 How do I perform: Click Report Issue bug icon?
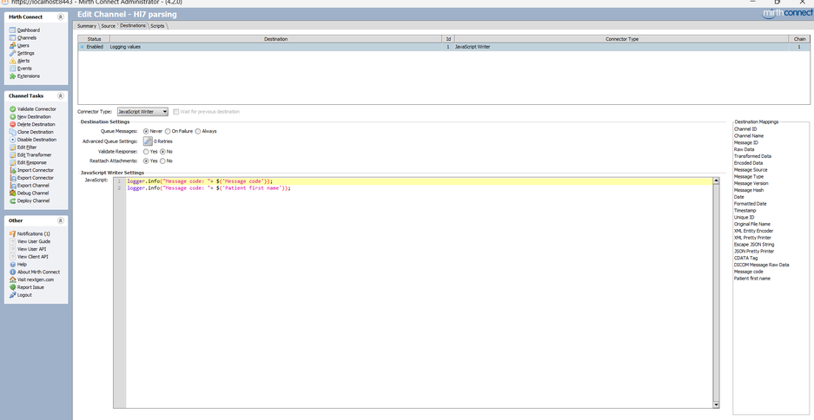(x=13, y=287)
